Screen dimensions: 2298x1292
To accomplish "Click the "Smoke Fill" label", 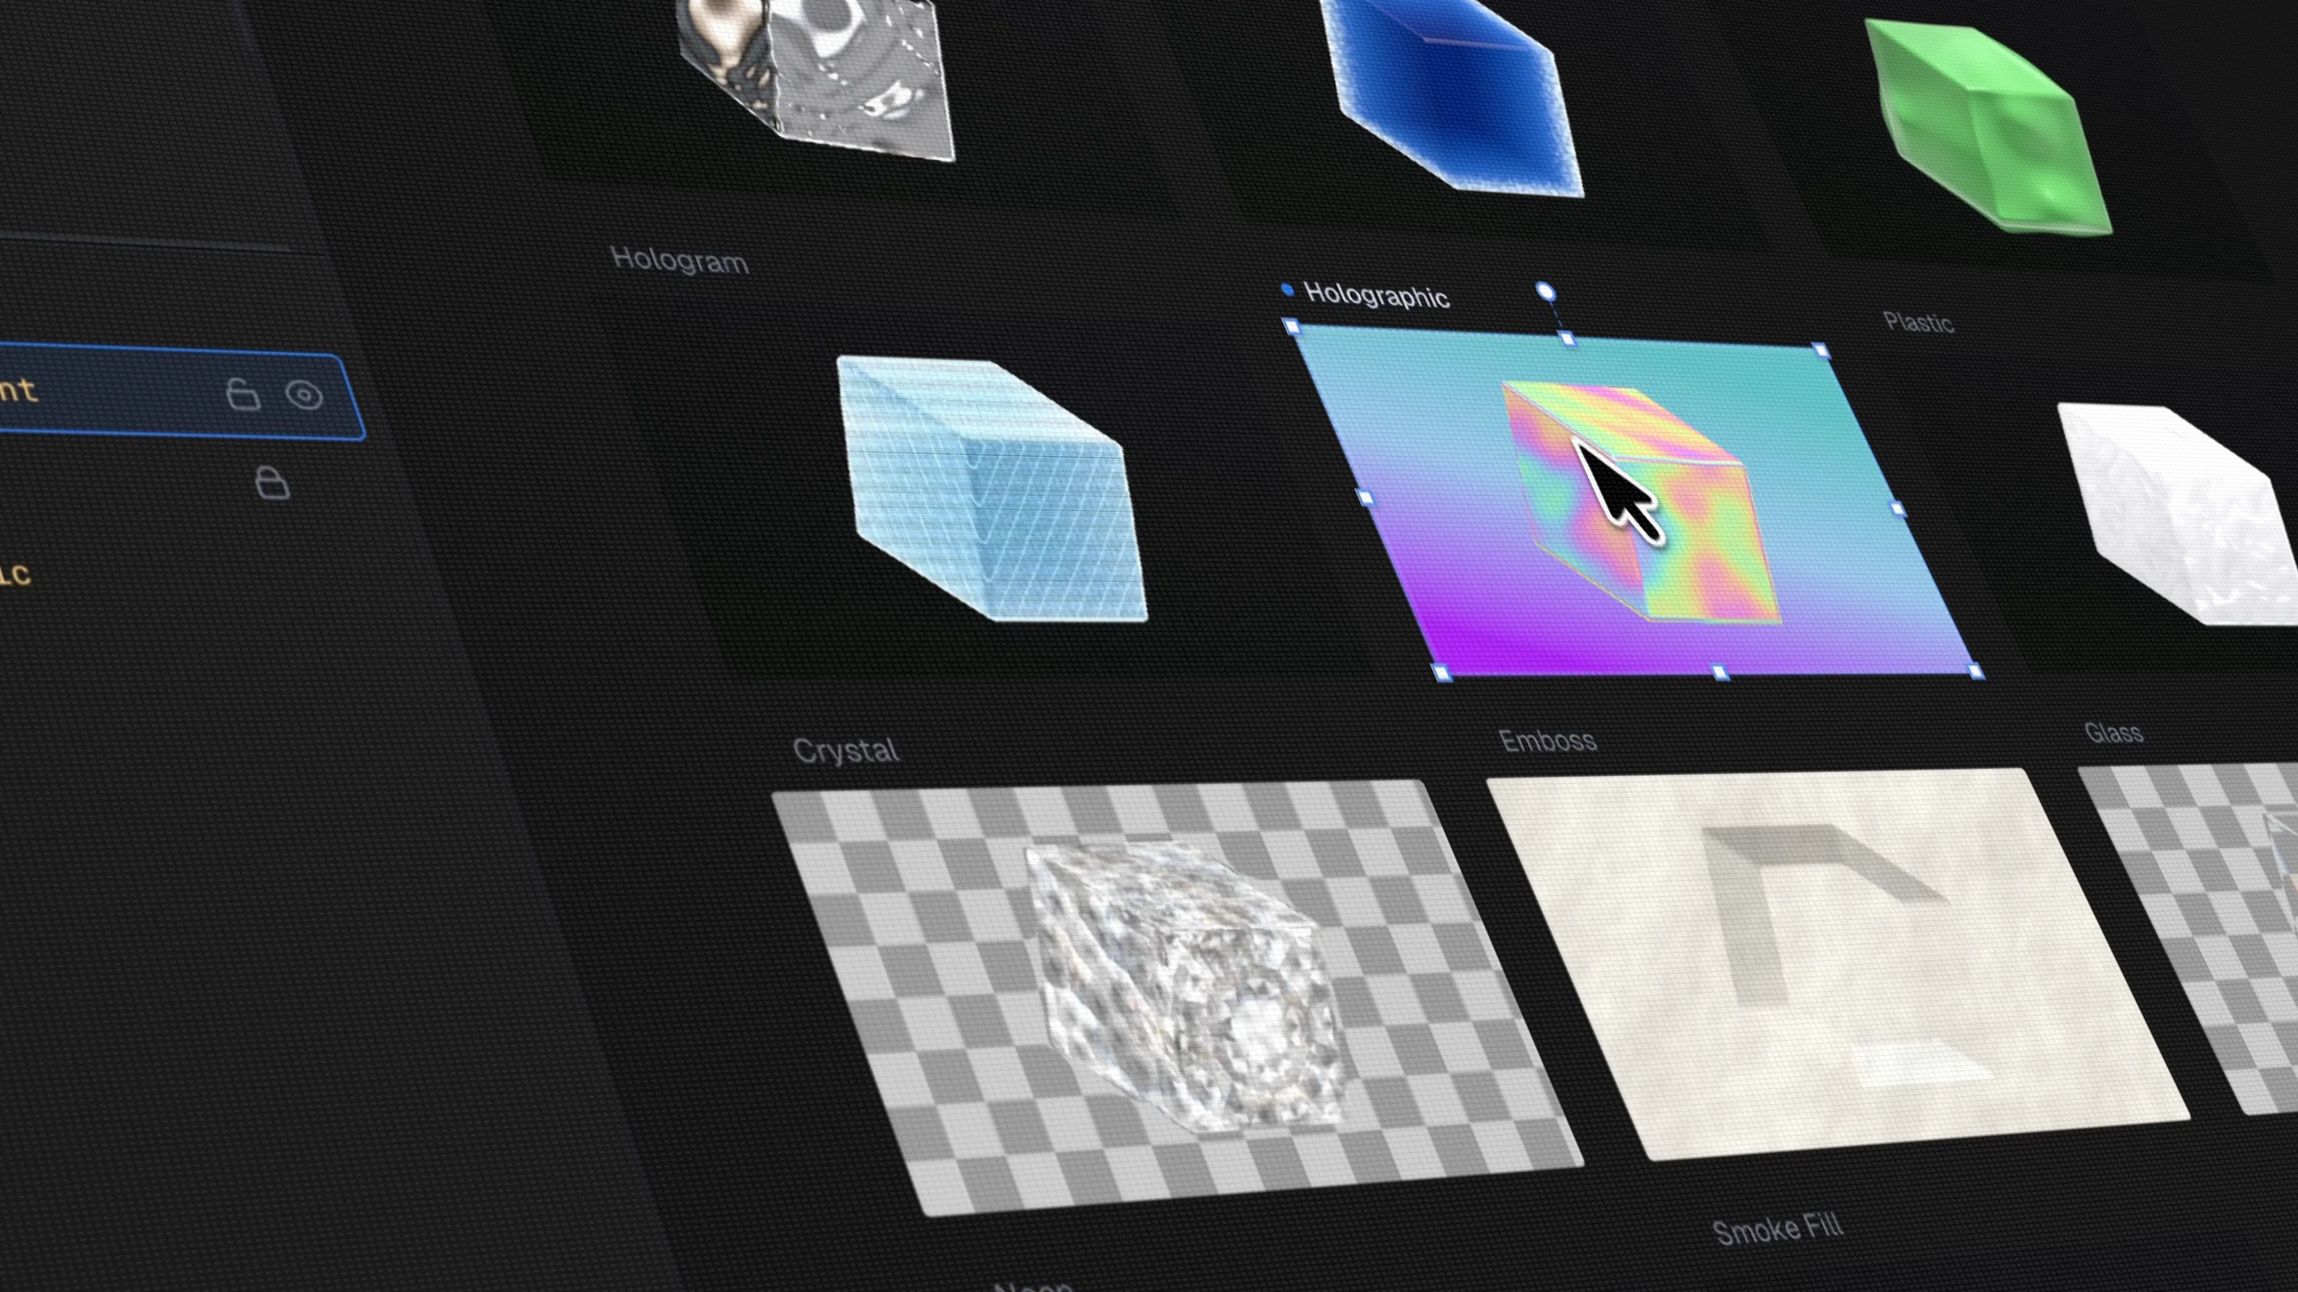I will [x=1778, y=1230].
